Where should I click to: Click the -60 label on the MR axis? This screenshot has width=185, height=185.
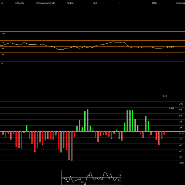[181, 151]
